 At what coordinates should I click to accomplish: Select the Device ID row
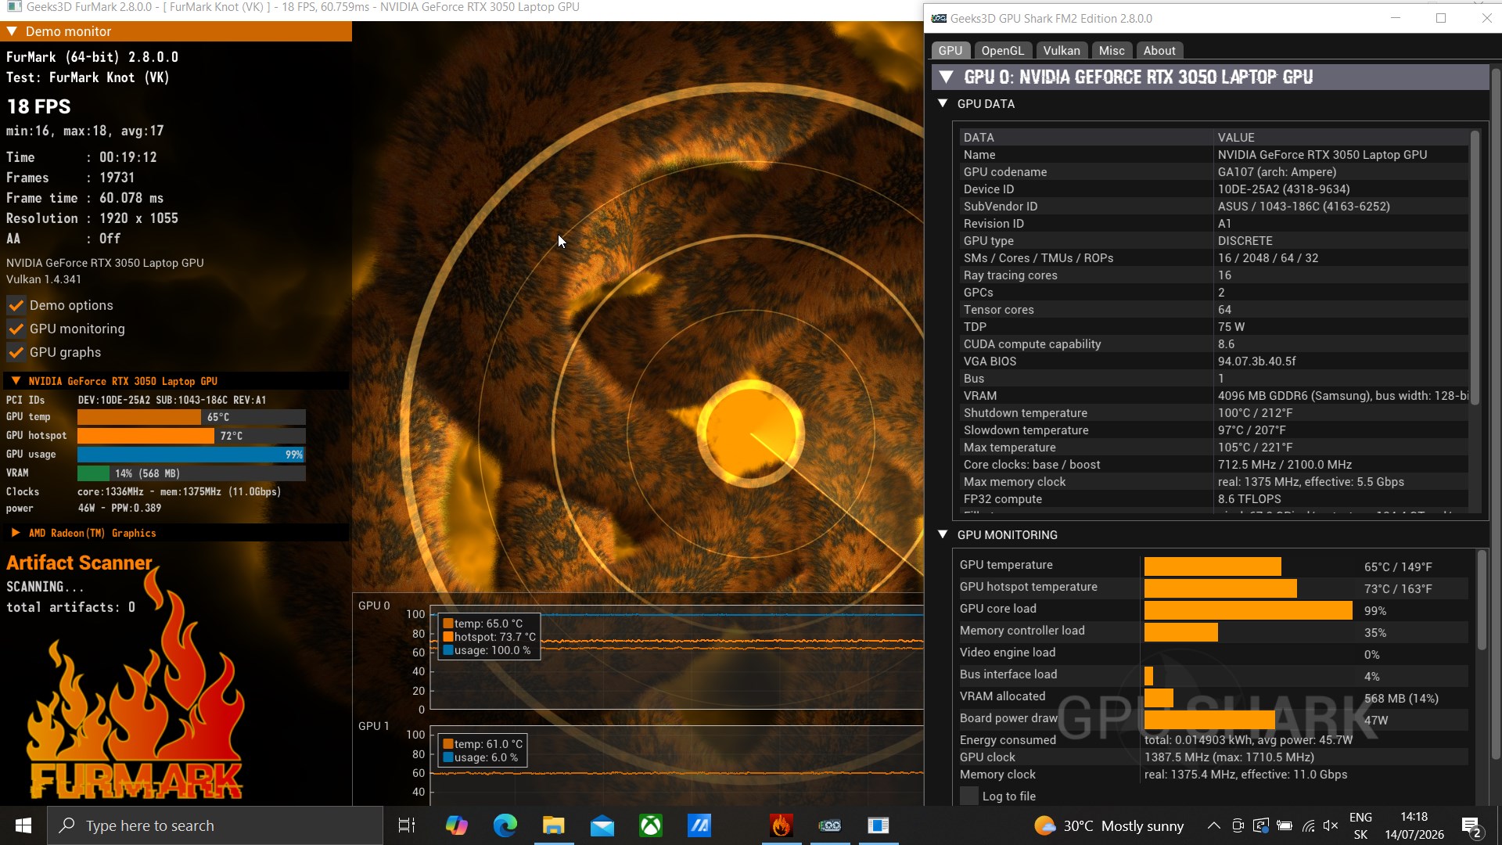coord(1215,189)
